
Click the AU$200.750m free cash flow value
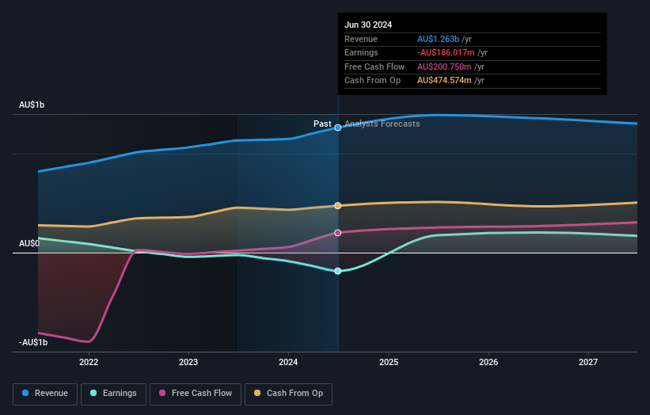tap(444, 67)
